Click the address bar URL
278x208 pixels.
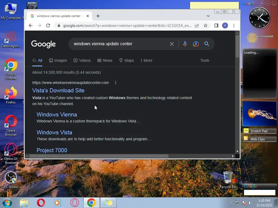pos(127,25)
